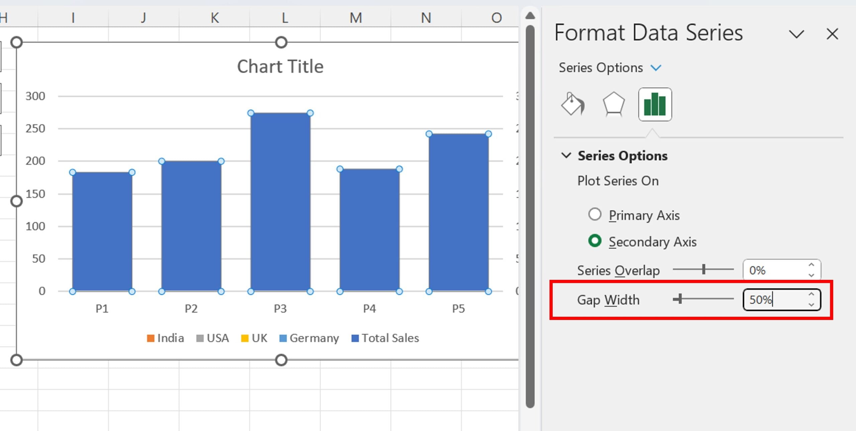Open the task pane options chevron

796,34
